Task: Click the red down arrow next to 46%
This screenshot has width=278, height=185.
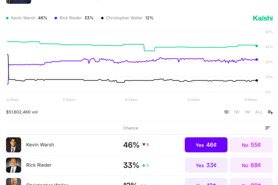Action: (x=145, y=145)
